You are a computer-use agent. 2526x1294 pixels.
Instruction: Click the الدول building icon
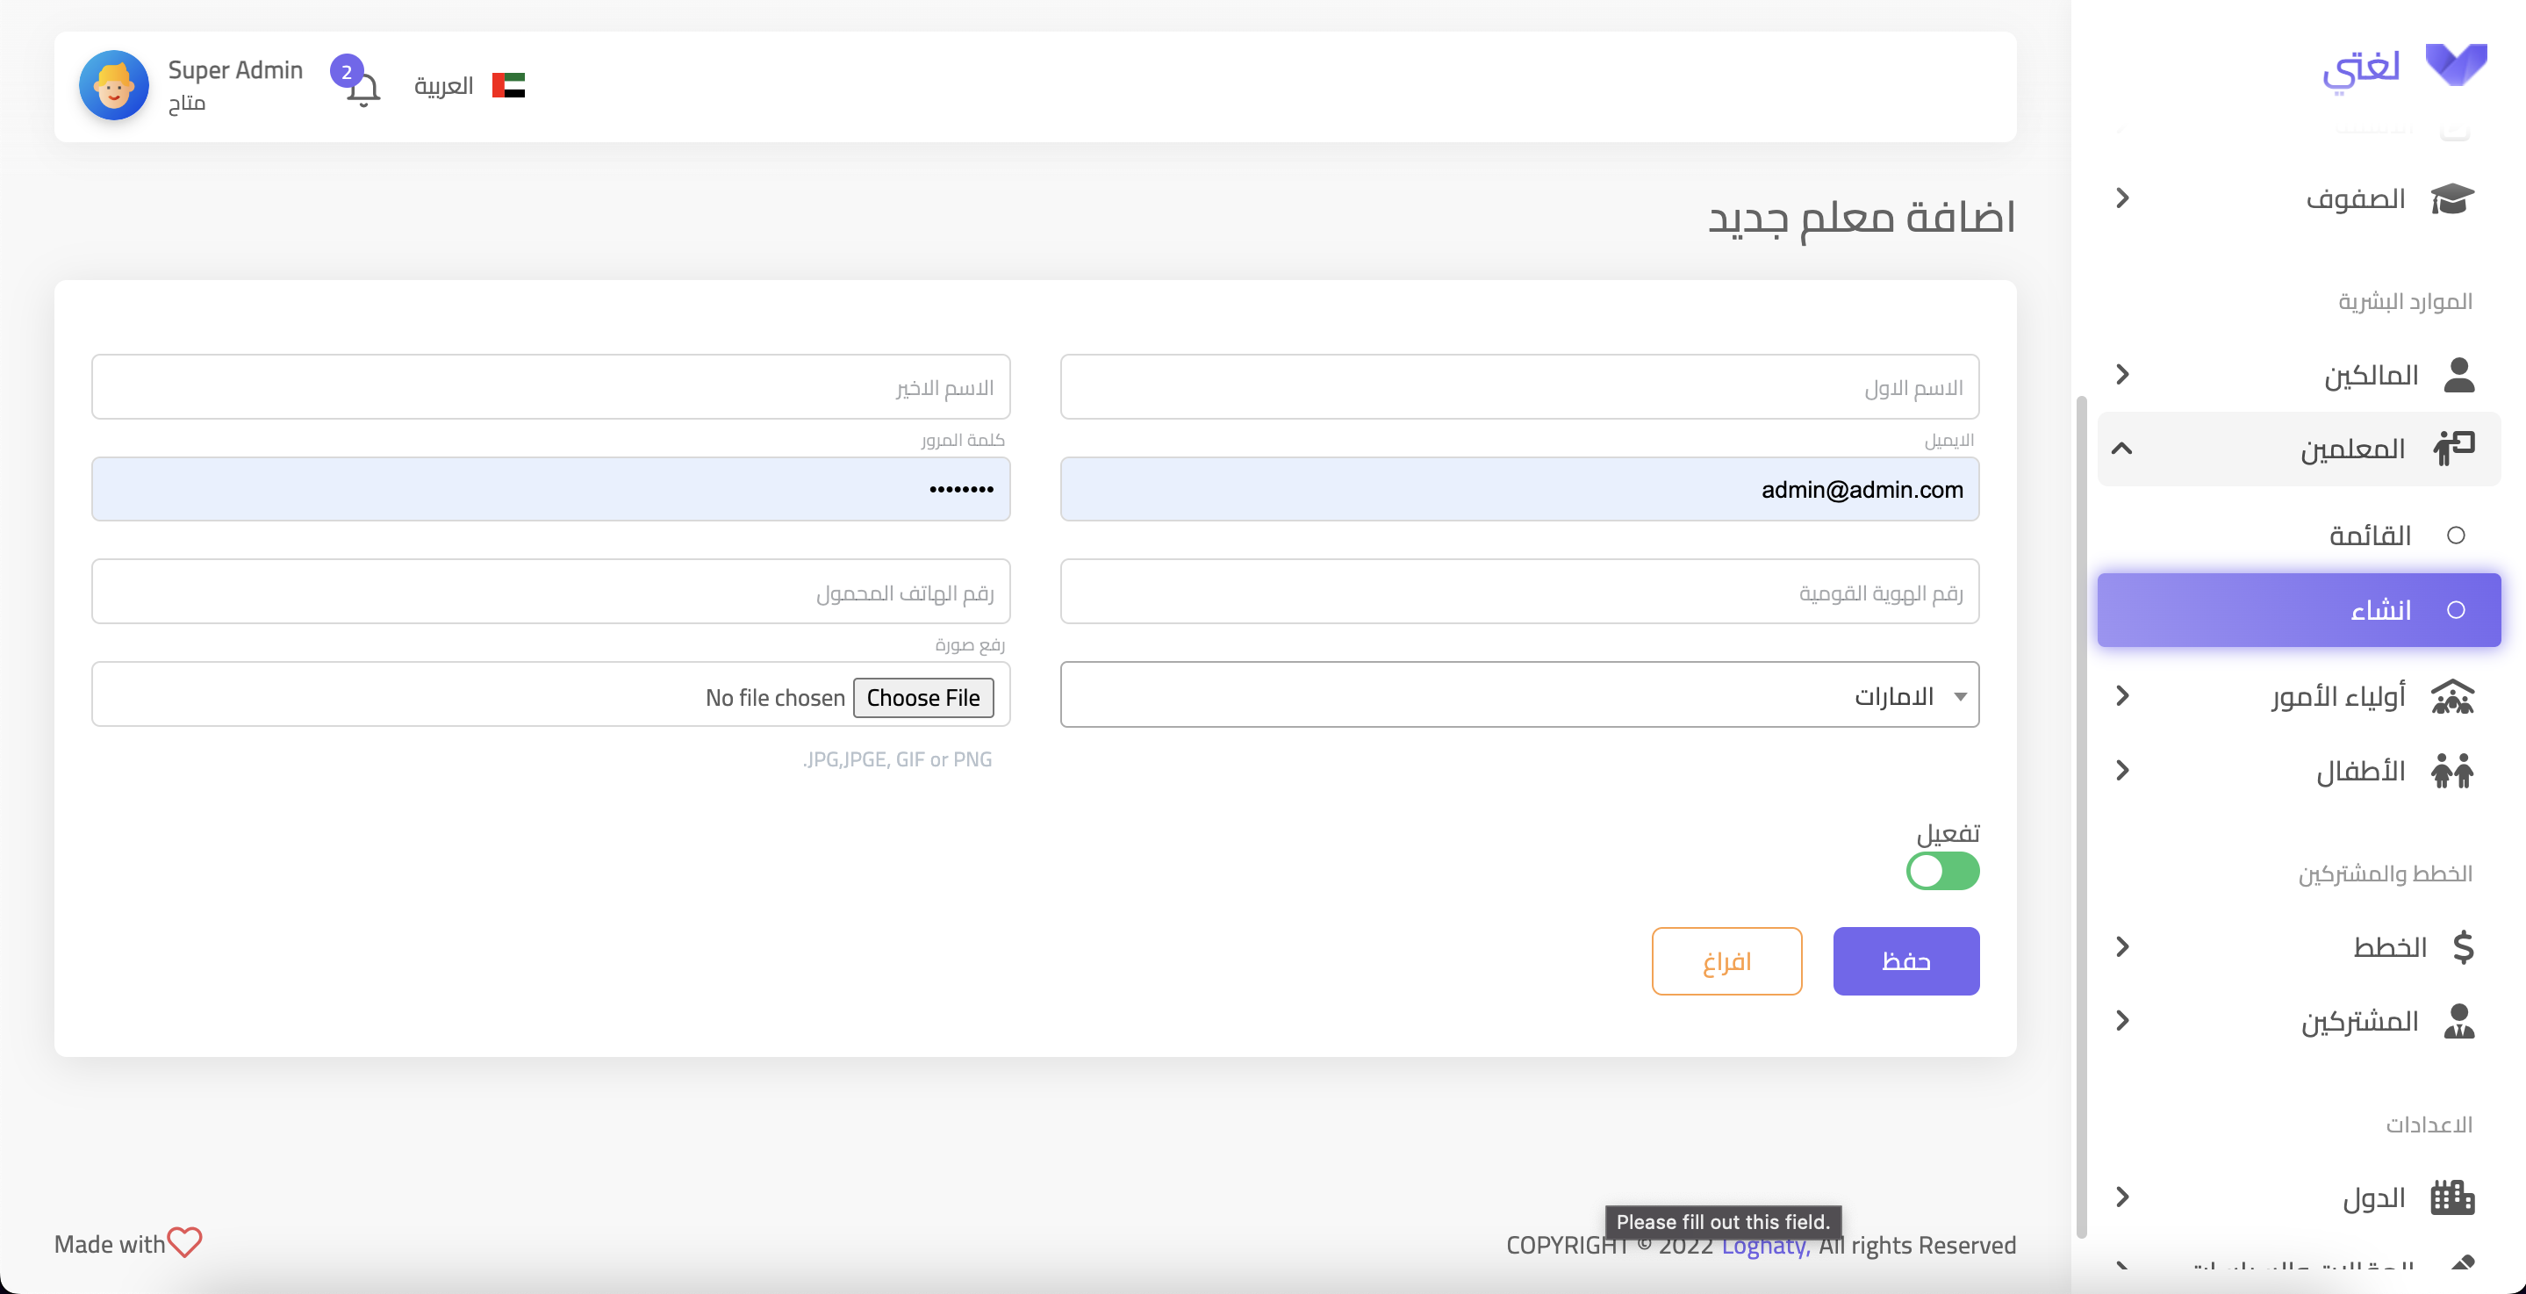tap(2452, 1197)
